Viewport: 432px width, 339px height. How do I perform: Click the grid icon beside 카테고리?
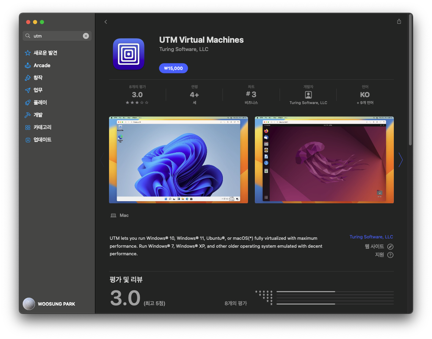[28, 127]
